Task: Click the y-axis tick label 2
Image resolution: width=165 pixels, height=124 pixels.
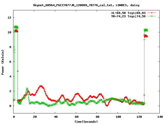Action: (10, 91)
